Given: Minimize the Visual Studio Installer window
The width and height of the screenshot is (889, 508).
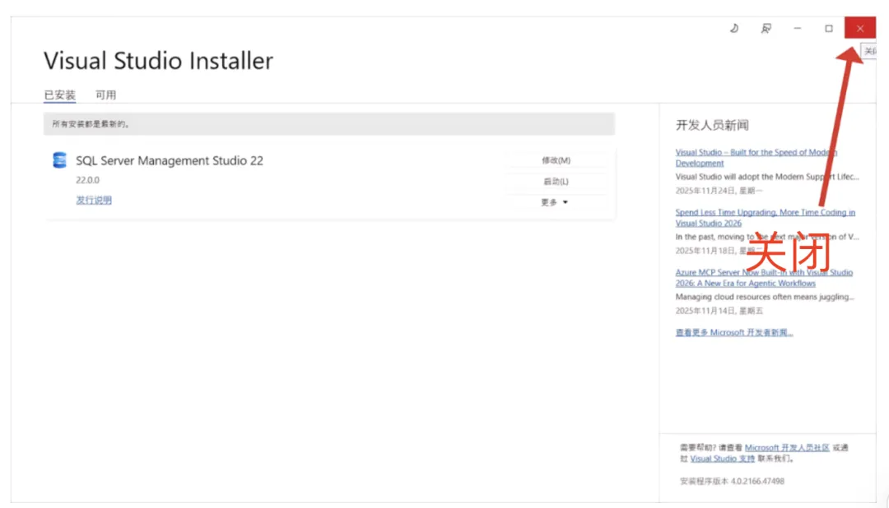Looking at the screenshot, I should point(797,28).
